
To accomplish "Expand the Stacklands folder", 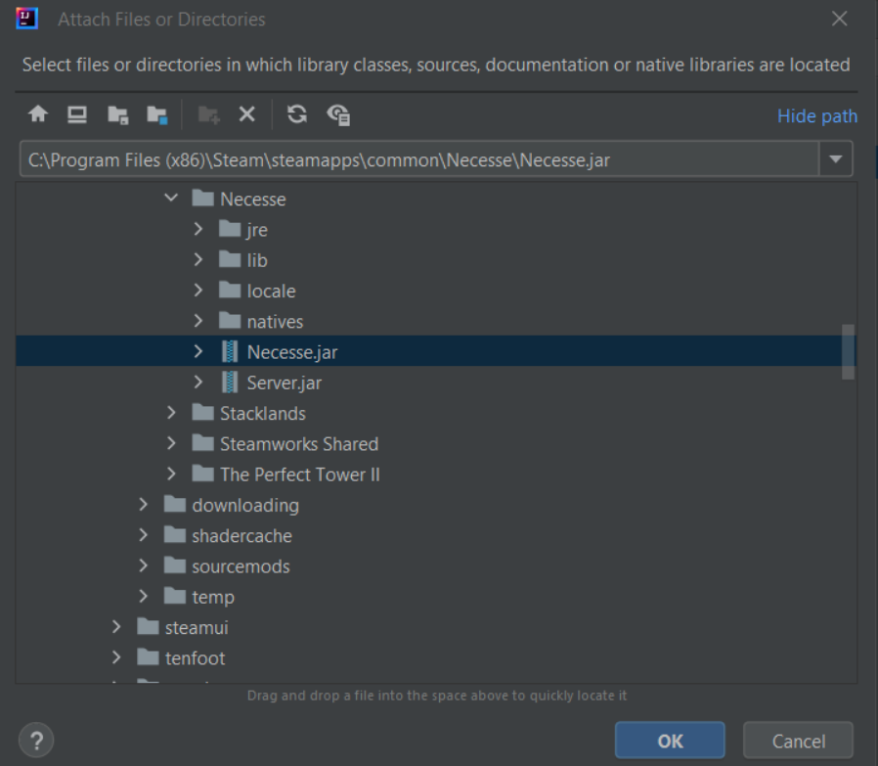I will pyautogui.click(x=171, y=413).
